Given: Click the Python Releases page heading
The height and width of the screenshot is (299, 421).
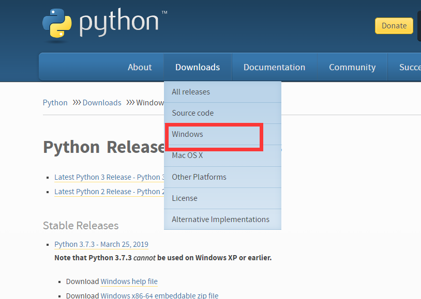Looking at the screenshot, I should 104,147.
